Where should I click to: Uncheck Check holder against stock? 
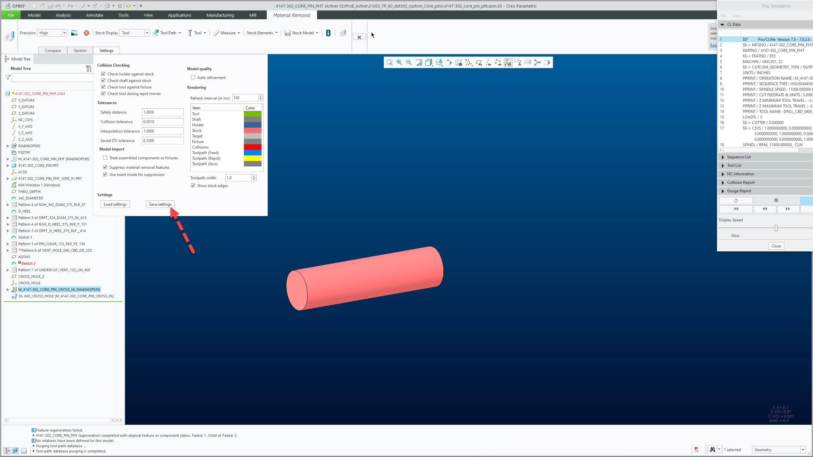point(103,74)
